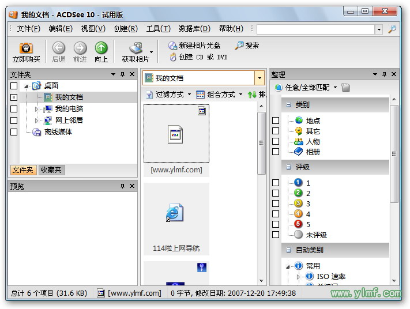The height and width of the screenshot is (309, 410).
Task: Select the 114啦上网导航 thumbnail
Action: [176, 219]
